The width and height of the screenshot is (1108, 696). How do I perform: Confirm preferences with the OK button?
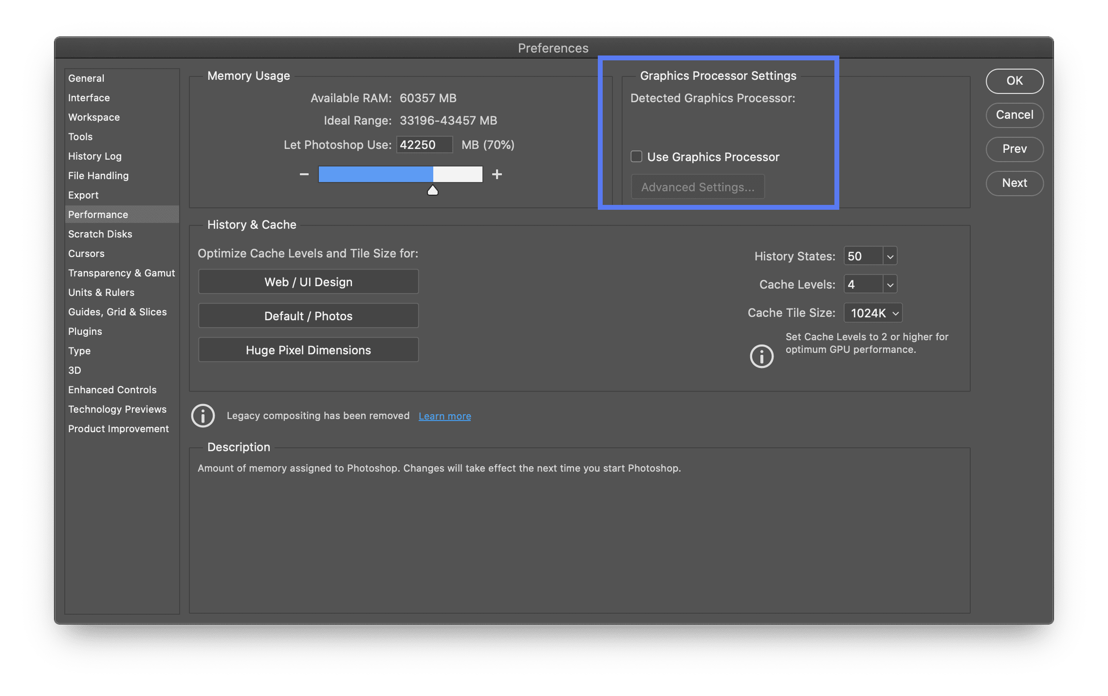pos(1015,81)
